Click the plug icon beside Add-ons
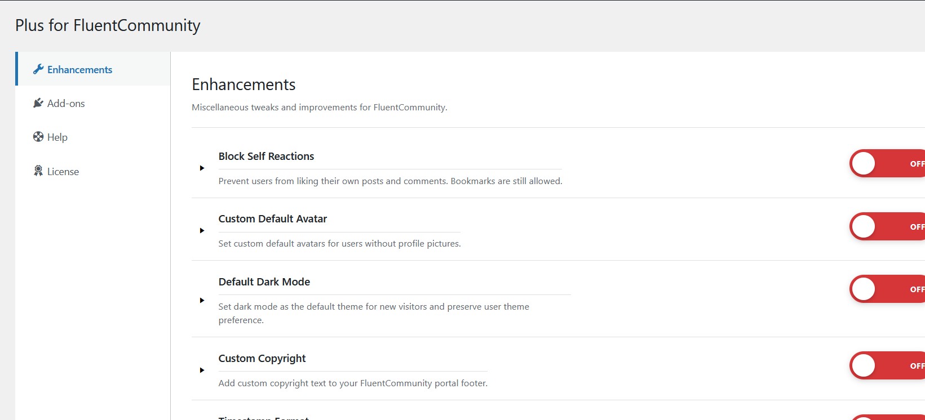The height and width of the screenshot is (420, 925). 38,103
